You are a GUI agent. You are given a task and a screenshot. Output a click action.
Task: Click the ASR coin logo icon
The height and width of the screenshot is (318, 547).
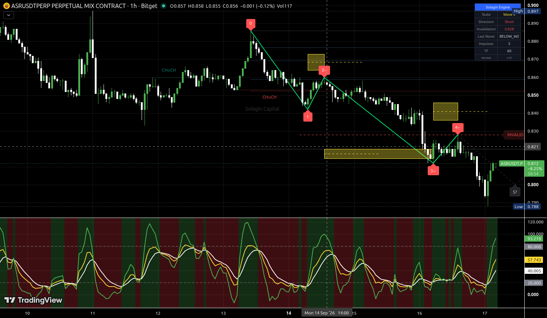[x=6, y=6]
